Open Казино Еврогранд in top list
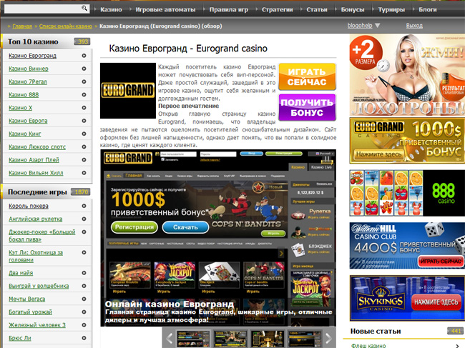The width and height of the screenshot is (465, 348). click(32, 56)
